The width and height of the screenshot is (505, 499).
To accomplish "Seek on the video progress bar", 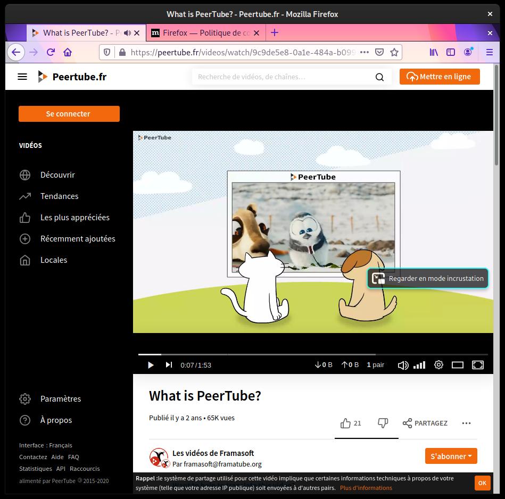I will [313, 354].
